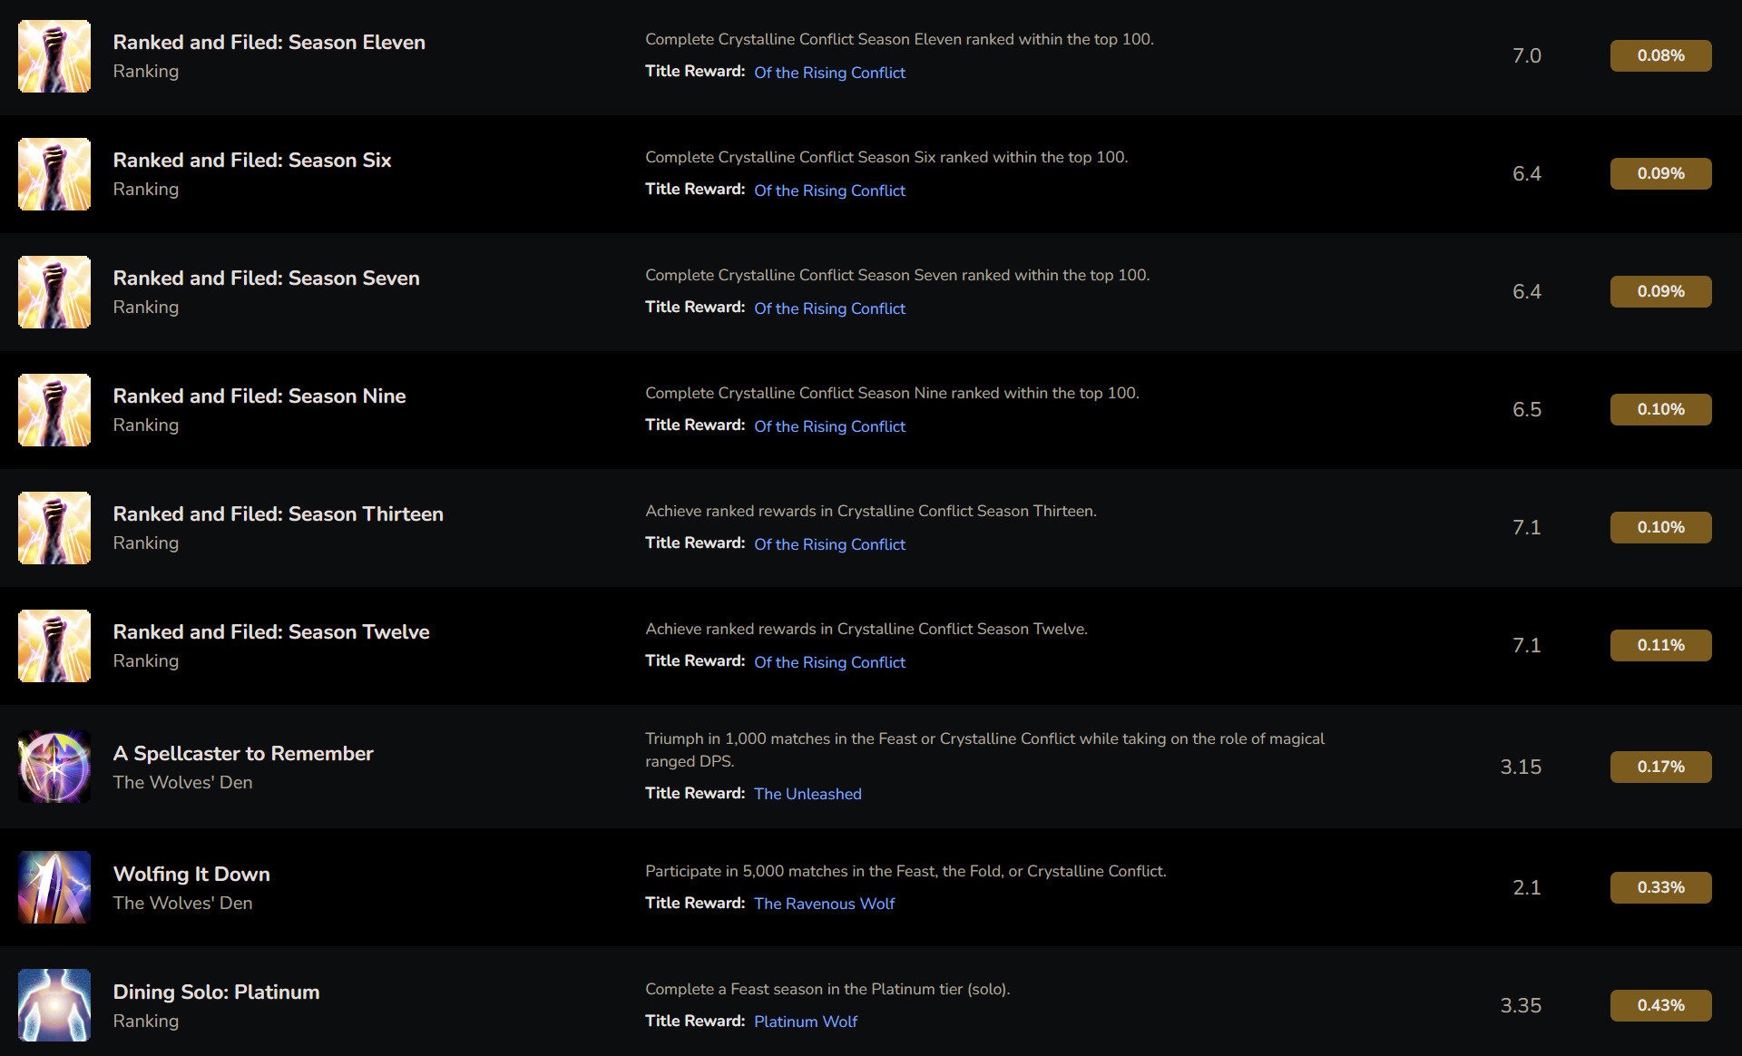Screen dimensions: 1742x1056
Task: Click the Season Thirteen ranked rewards description
Action: 871,511
